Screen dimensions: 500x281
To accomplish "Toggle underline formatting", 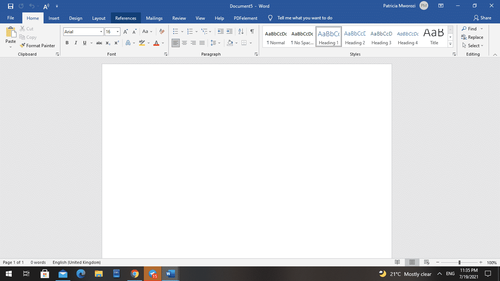I will (84, 43).
